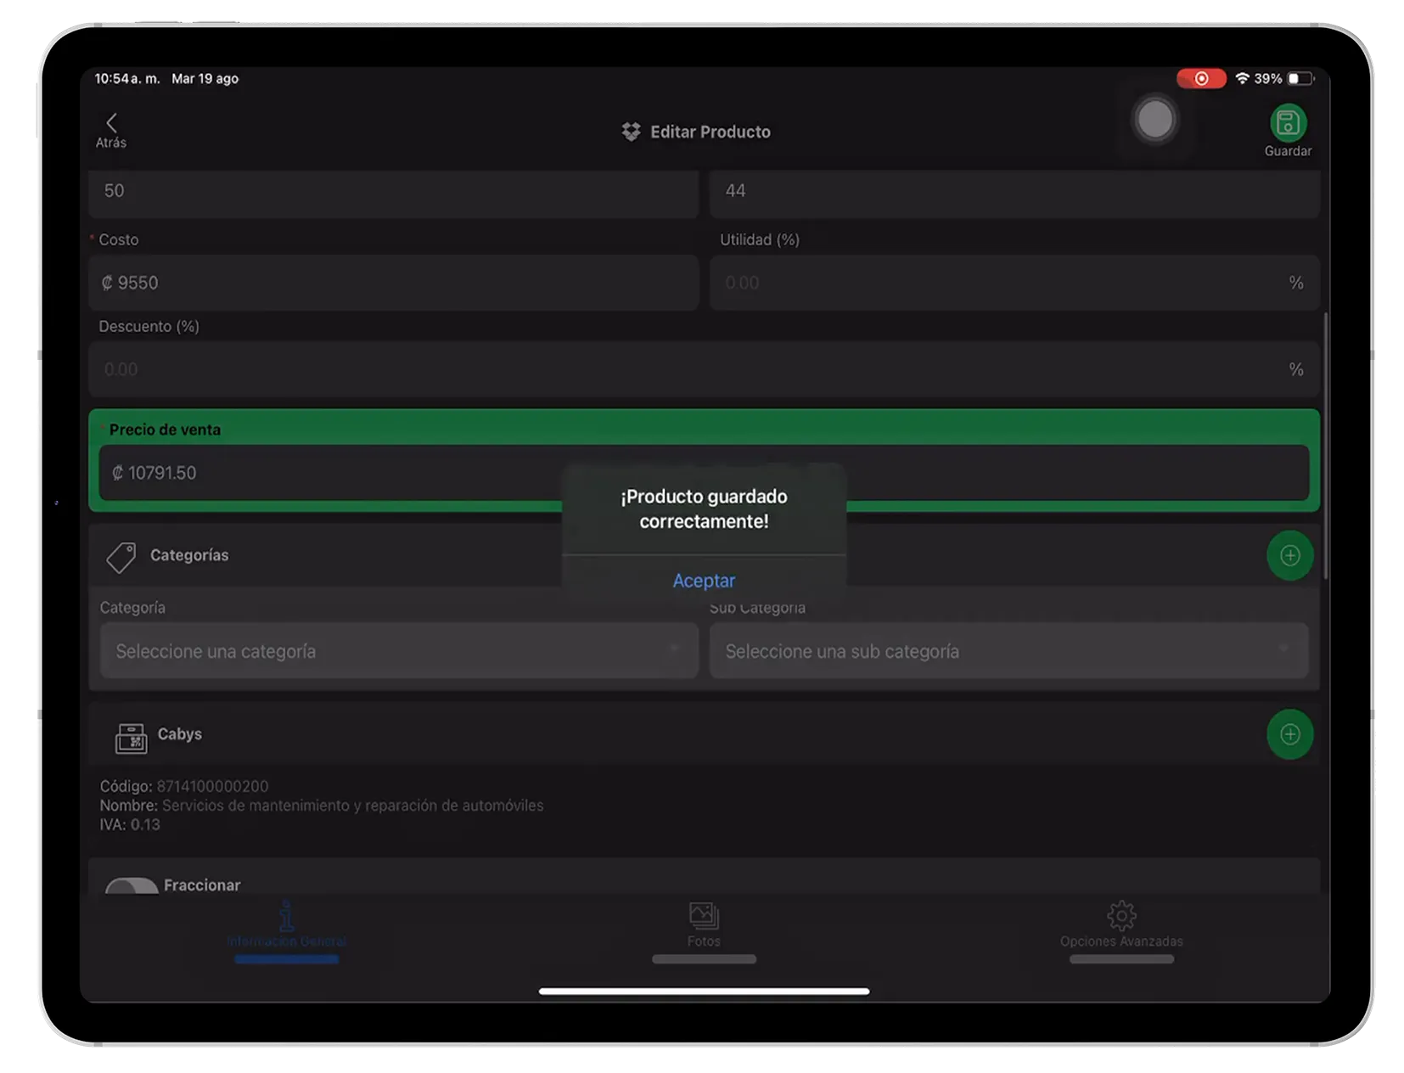The height and width of the screenshot is (1073, 1404).
Task: Open the Opciones Avanzadas tab
Action: point(1120,925)
